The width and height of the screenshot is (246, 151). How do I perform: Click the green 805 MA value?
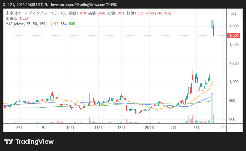[72, 24]
